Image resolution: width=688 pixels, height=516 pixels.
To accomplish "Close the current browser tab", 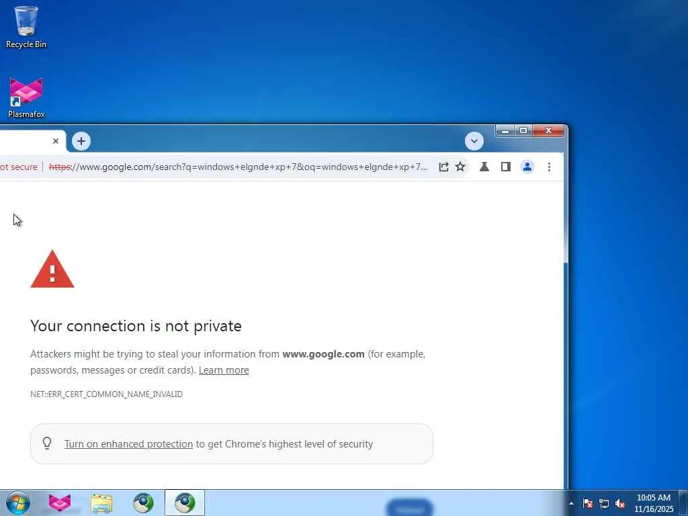I will pyautogui.click(x=56, y=141).
